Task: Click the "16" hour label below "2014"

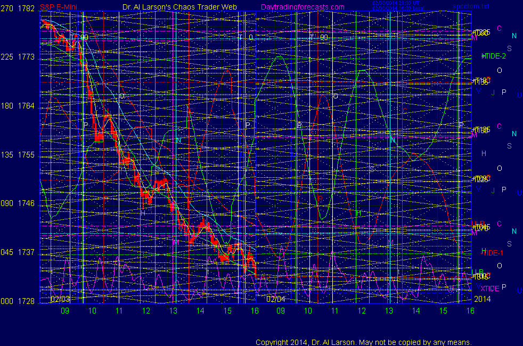Action: coord(470,311)
